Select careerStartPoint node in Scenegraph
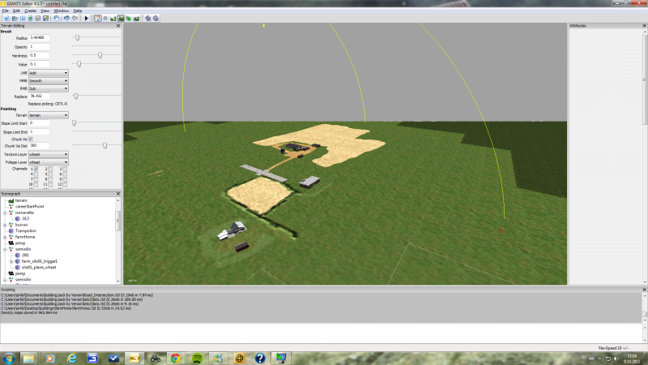This screenshot has height=365, width=648. (29, 206)
